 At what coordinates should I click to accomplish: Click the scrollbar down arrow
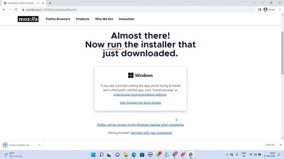pos(282,138)
